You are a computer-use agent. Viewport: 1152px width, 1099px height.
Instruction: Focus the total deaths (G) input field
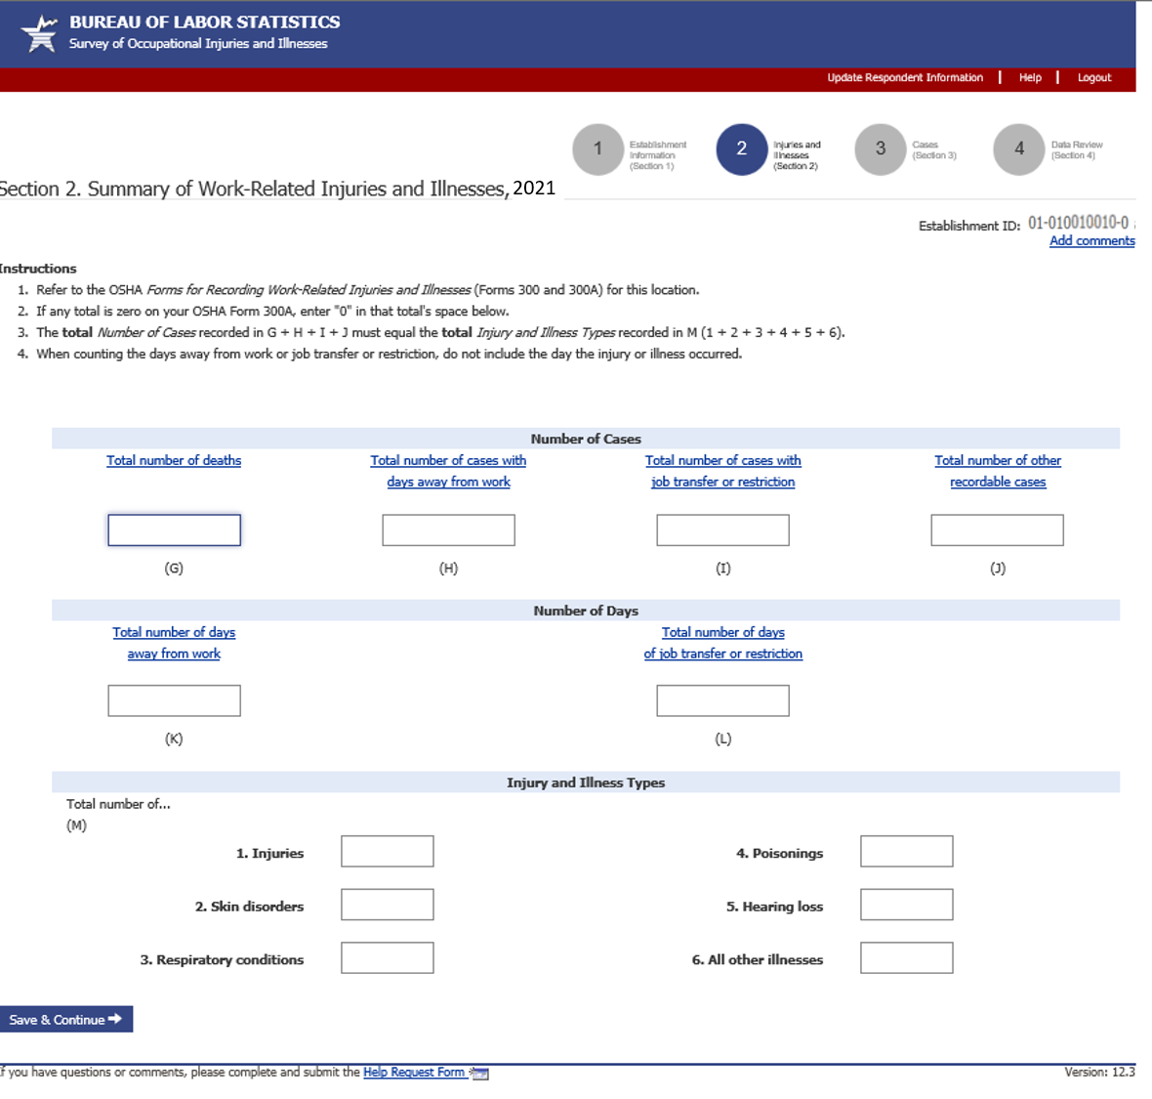(x=174, y=530)
